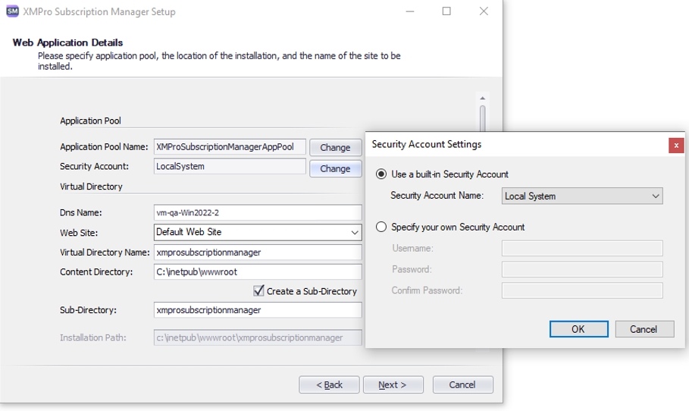Viewport: 689px width, 411px height.
Task: Click the Sub-Directory input field
Action: (x=258, y=310)
